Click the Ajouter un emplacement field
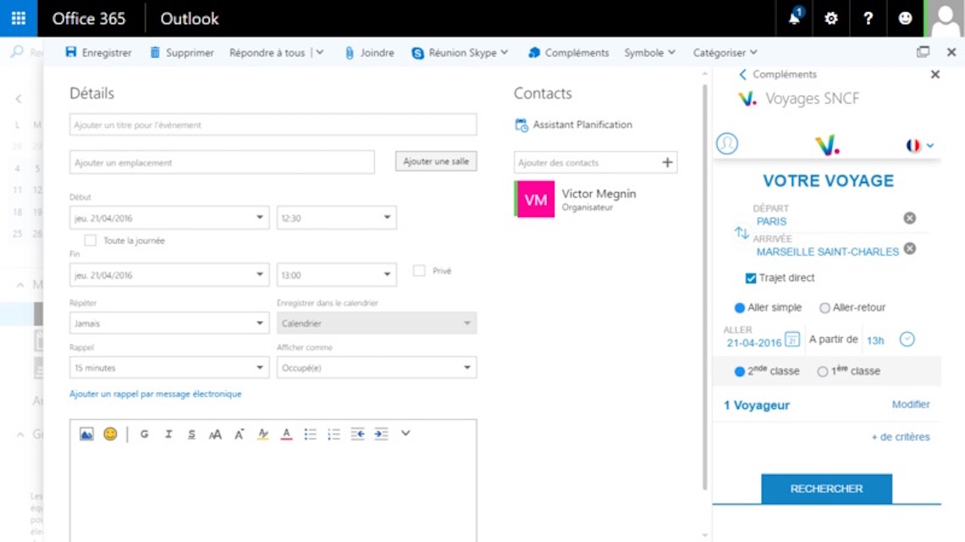The image size is (965, 542). (222, 163)
